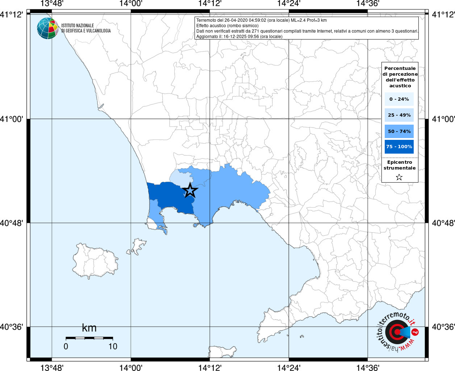Viewport: 455px width, 371px height.
Task: Click the top axis label 14°36'
Action: (368, 4)
